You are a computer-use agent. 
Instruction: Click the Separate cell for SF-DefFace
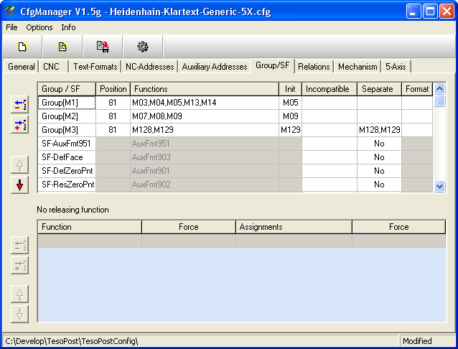coord(379,157)
